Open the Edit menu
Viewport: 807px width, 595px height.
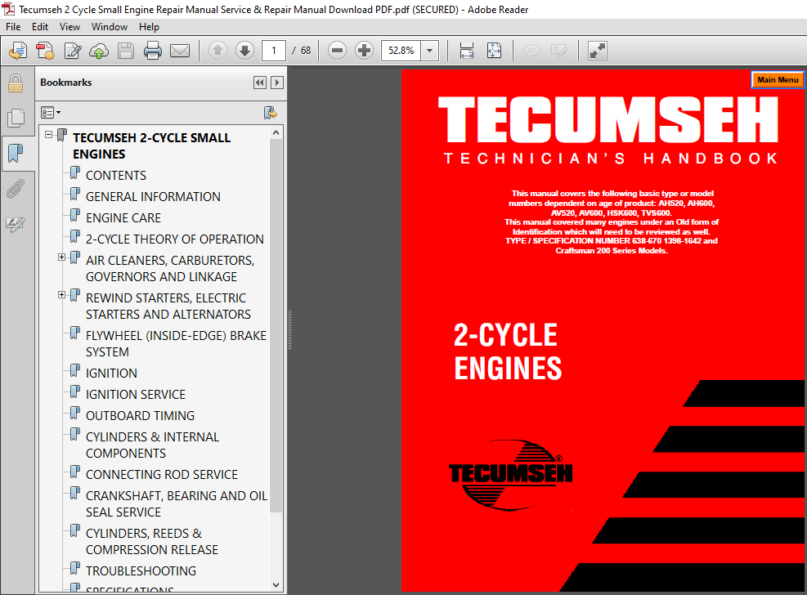tap(39, 27)
